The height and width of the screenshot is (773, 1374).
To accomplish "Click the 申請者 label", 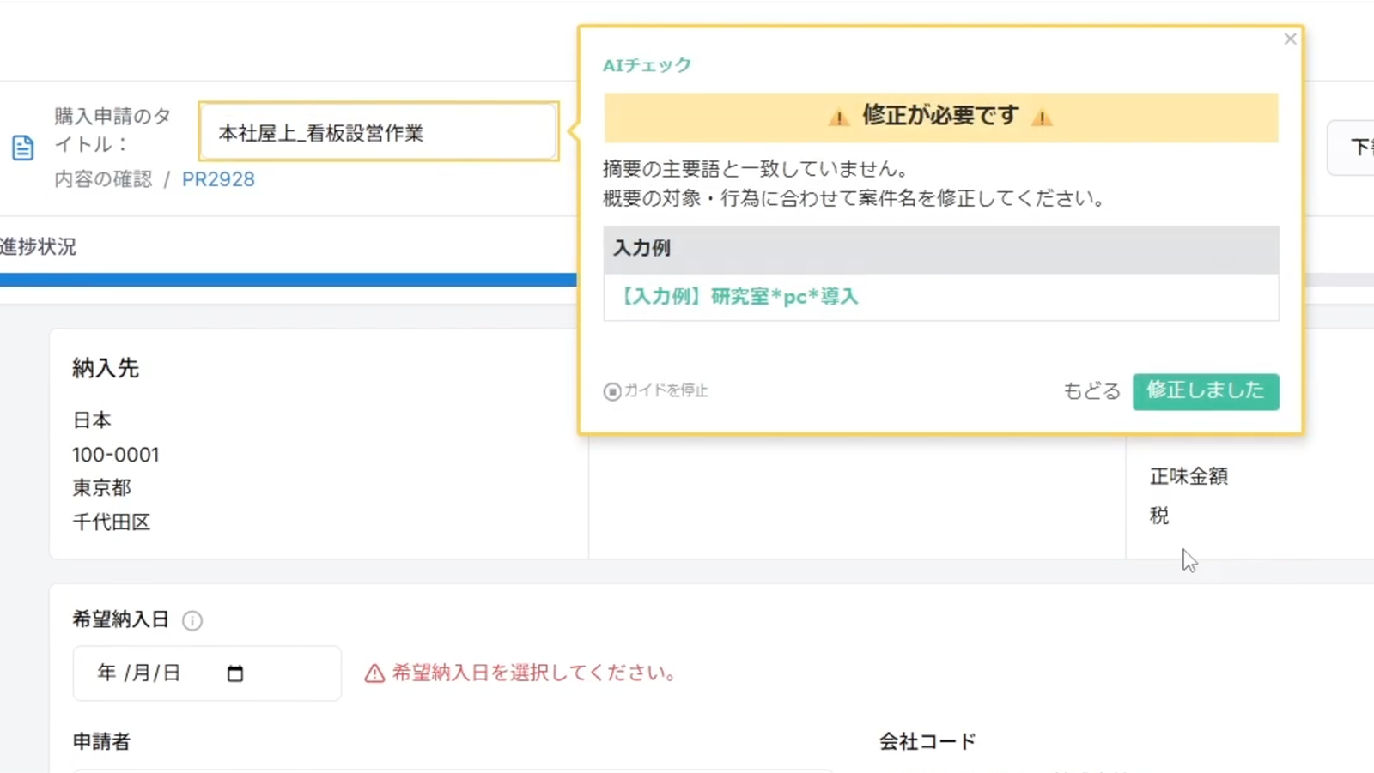I will [x=101, y=741].
